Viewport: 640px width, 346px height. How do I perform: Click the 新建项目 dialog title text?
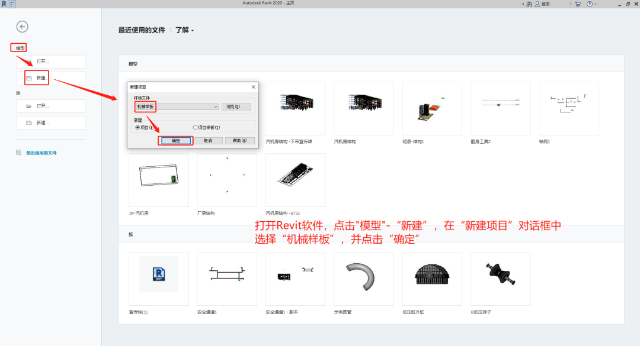pyautogui.click(x=138, y=87)
